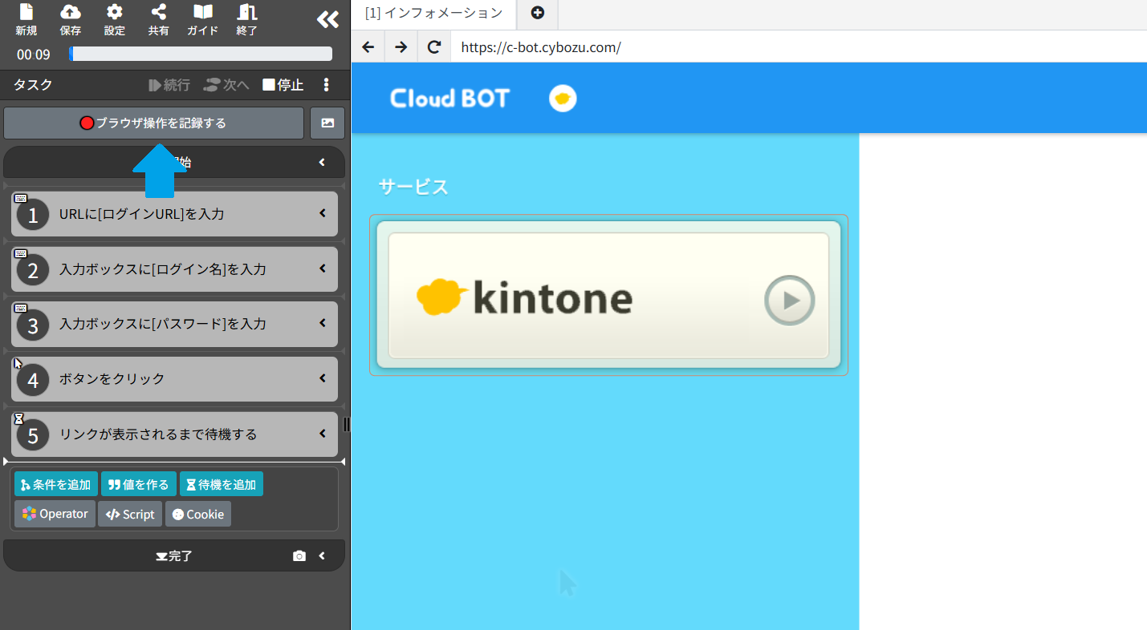Click the image icon beside record button
The image size is (1147, 630).
[x=327, y=123]
